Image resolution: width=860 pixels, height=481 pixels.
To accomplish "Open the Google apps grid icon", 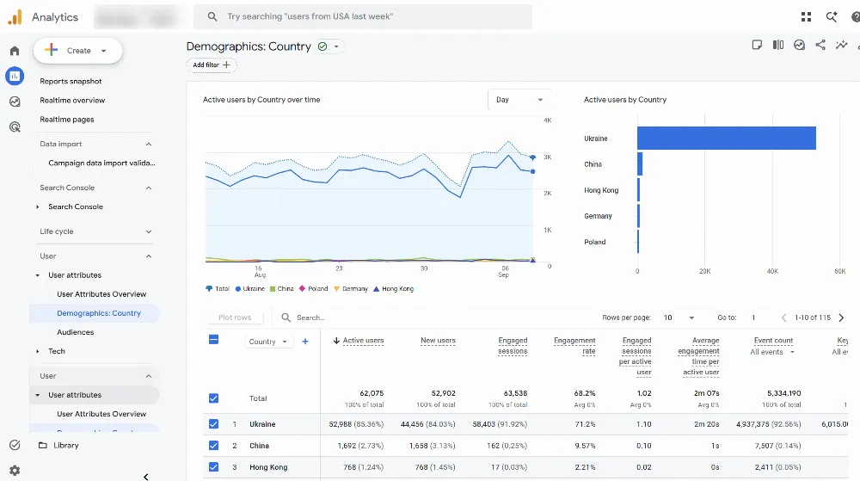I will tap(806, 17).
